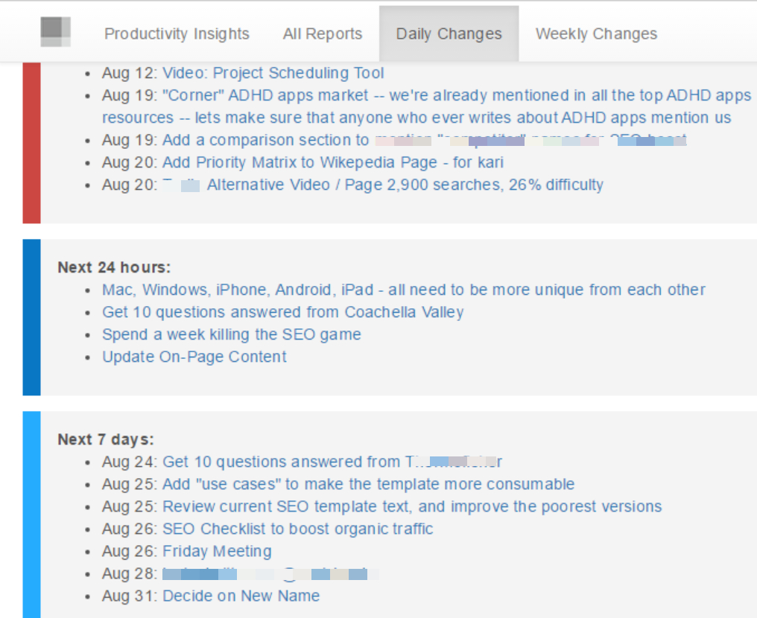Open the Weekly Changes tab

pos(596,34)
